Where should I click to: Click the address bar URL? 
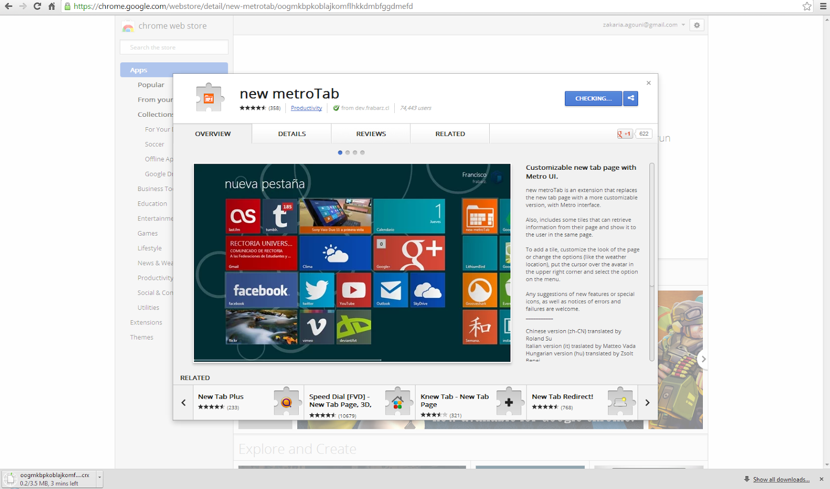[243, 6]
